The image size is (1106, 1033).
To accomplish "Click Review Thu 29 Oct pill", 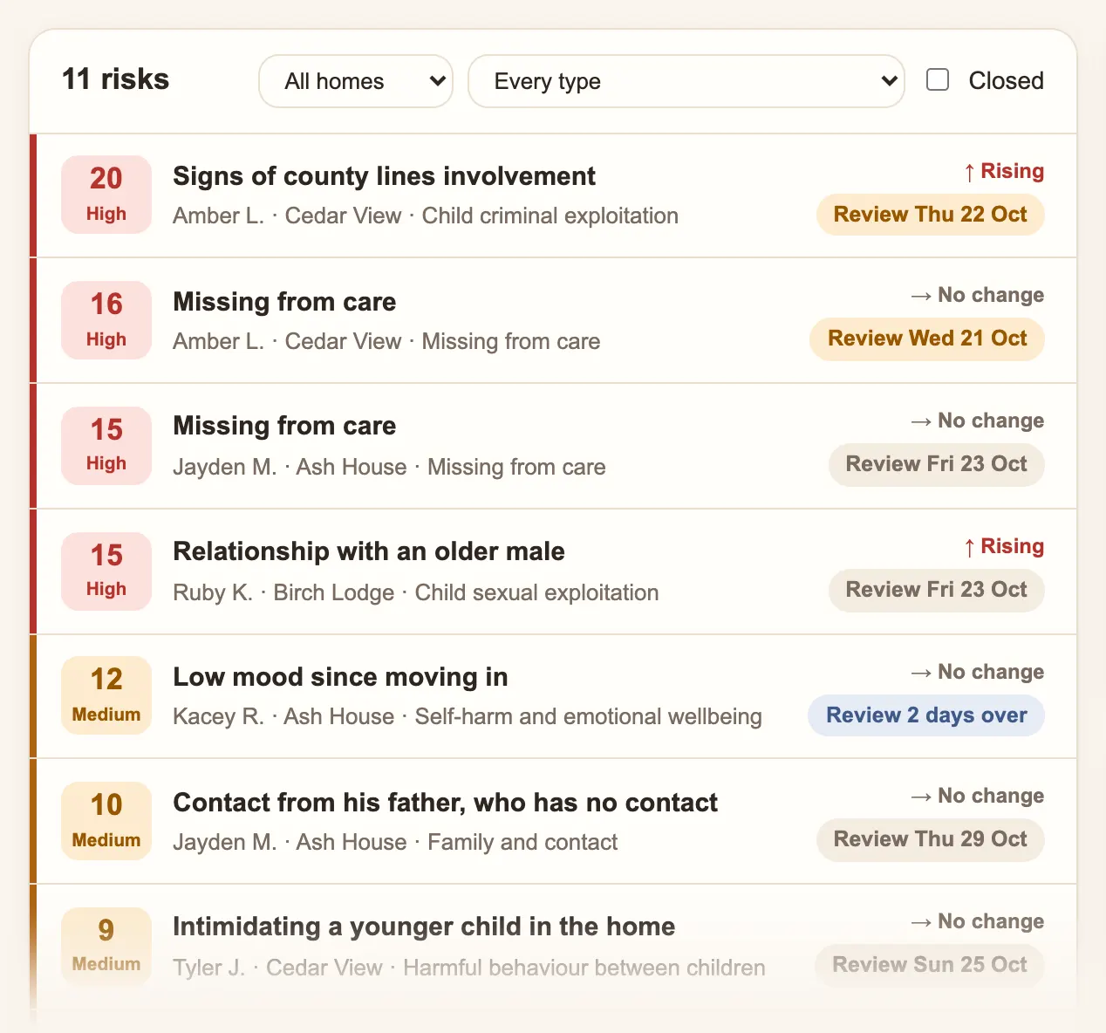I will pyautogui.click(x=930, y=839).
